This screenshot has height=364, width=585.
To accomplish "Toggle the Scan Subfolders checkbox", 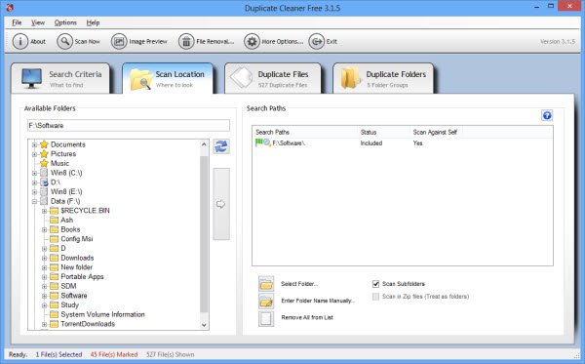I will tap(375, 284).
